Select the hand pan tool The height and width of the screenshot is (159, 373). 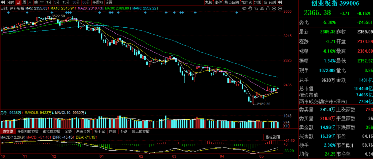(250, 8)
